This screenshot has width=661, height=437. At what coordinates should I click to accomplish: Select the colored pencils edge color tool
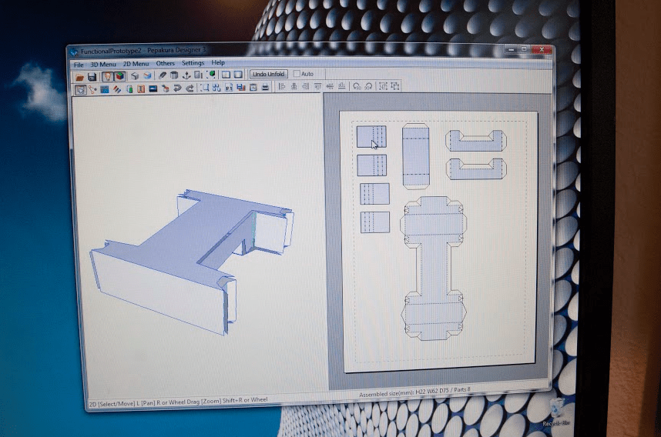(x=117, y=89)
